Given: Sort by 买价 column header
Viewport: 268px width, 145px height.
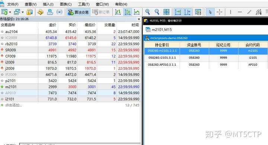Looking at the screenshot, I should [68, 25].
